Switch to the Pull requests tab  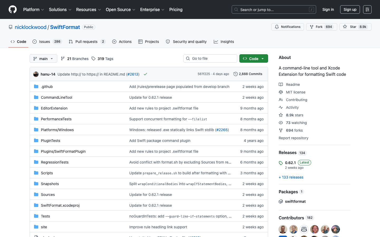point(87,42)
